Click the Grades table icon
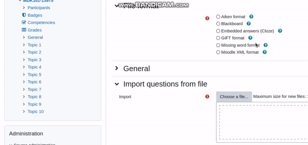 coord(24,30)
